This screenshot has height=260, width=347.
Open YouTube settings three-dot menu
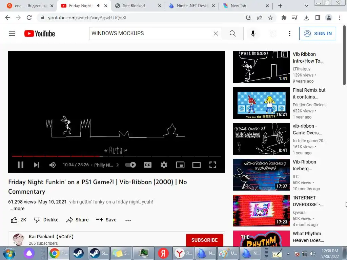289,34
